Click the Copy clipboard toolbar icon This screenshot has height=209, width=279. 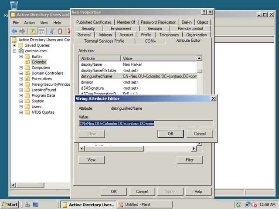pos(60,31)
